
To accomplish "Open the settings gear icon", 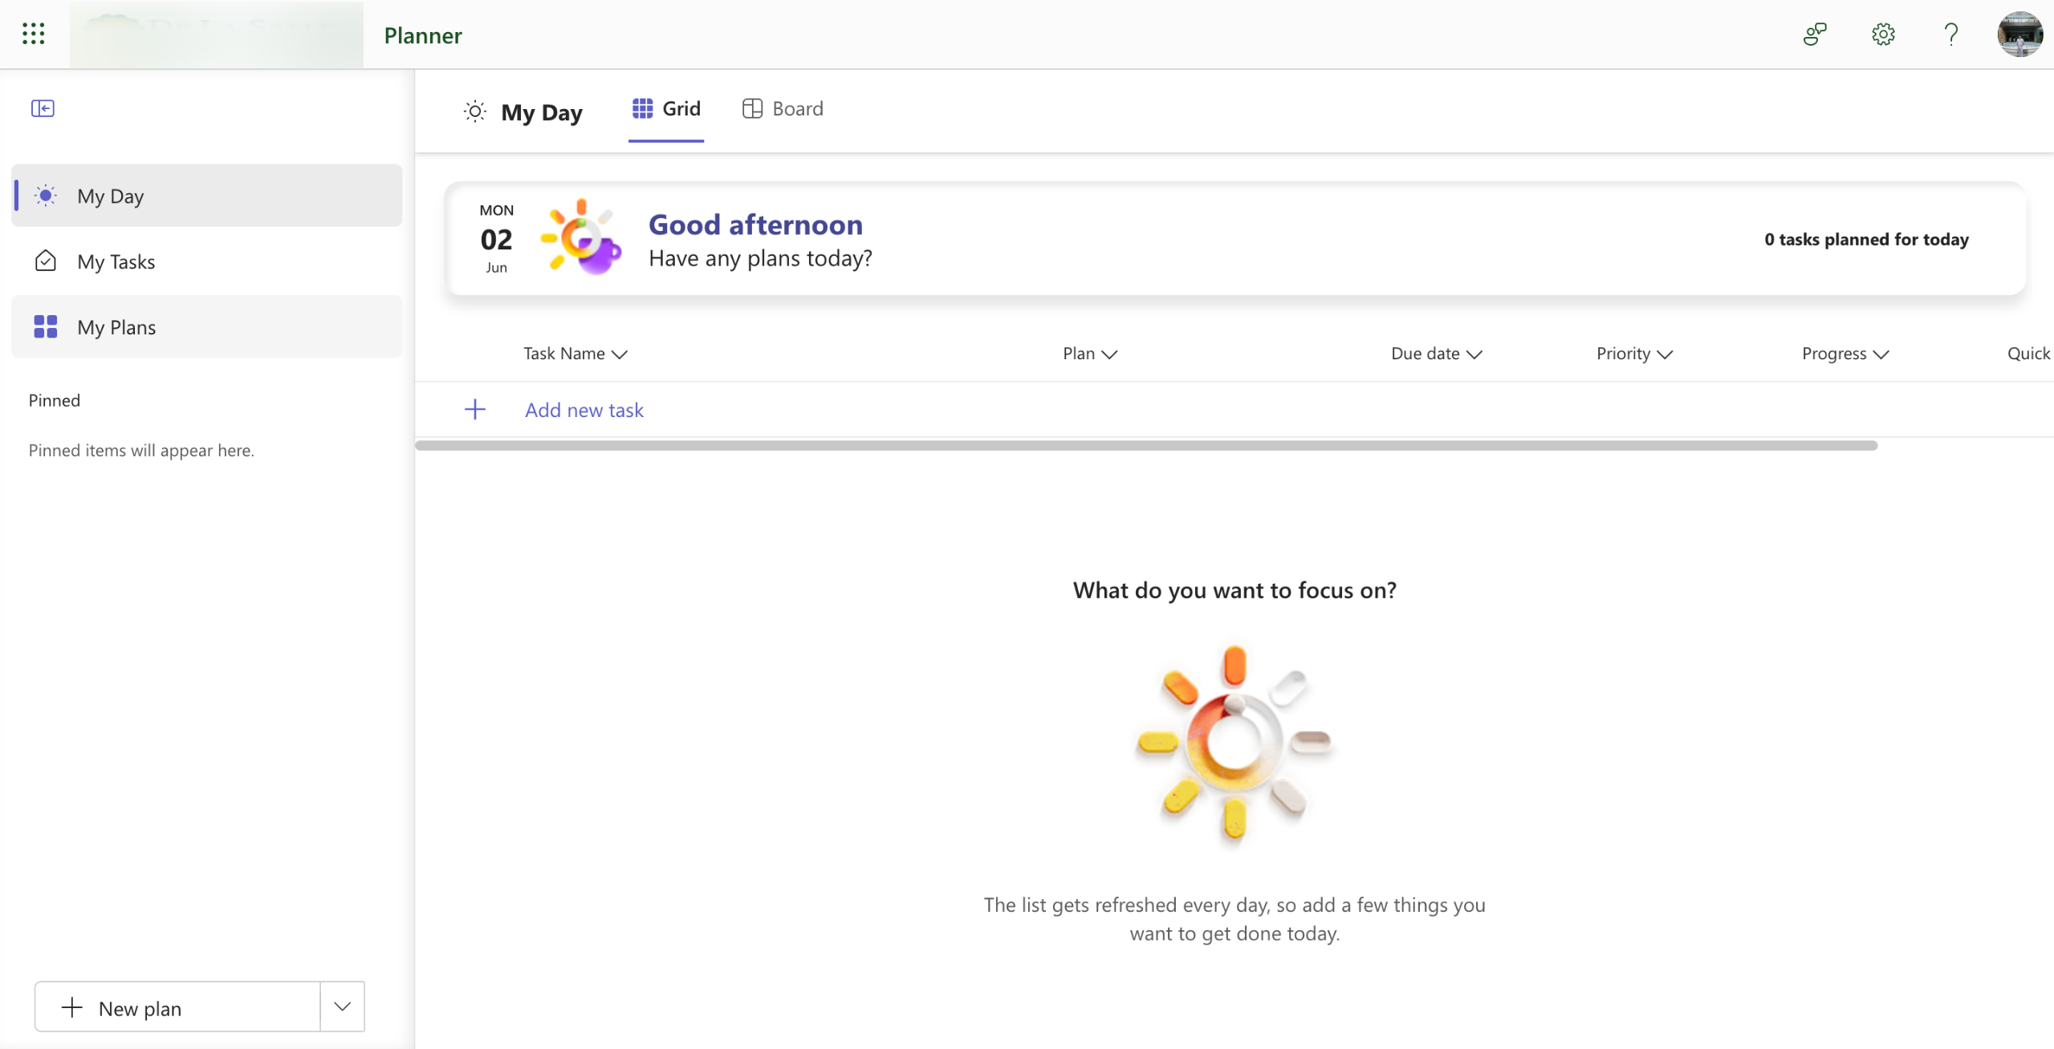I will (x=1883, y=34).
